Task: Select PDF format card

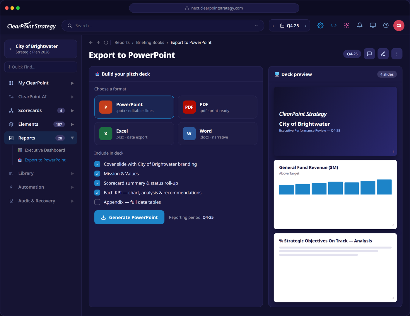Action: tap(218, 107)
